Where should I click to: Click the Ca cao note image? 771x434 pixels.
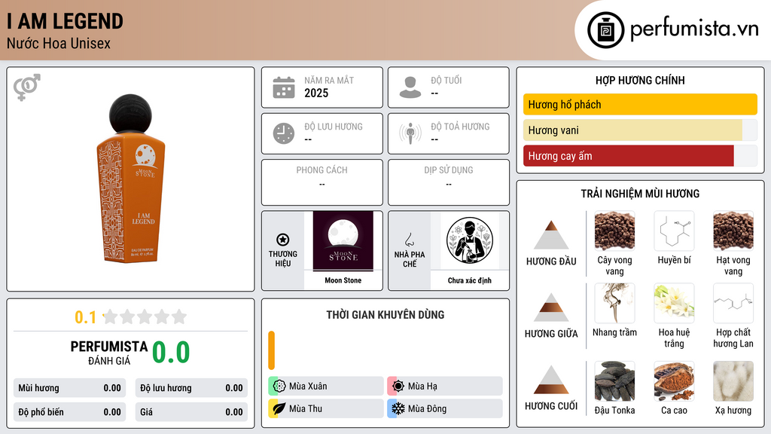tap(674, 381)
